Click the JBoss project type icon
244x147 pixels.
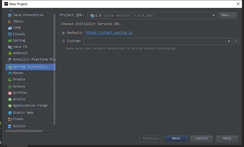[10, 21]
